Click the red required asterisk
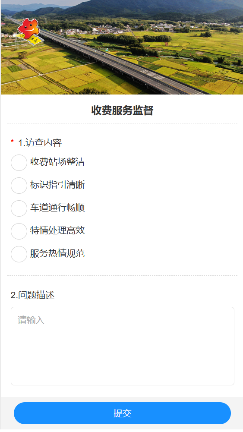The image size is (243, 432). [x=12, y=142]
